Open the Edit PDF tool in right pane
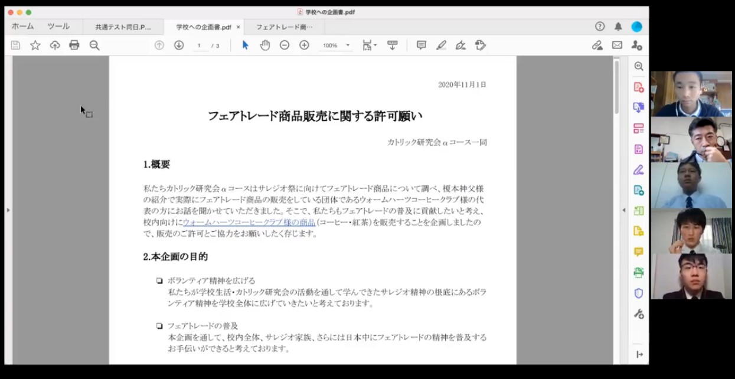The height and width of the screenshot is (379, 735). click(x=638, y=149)
